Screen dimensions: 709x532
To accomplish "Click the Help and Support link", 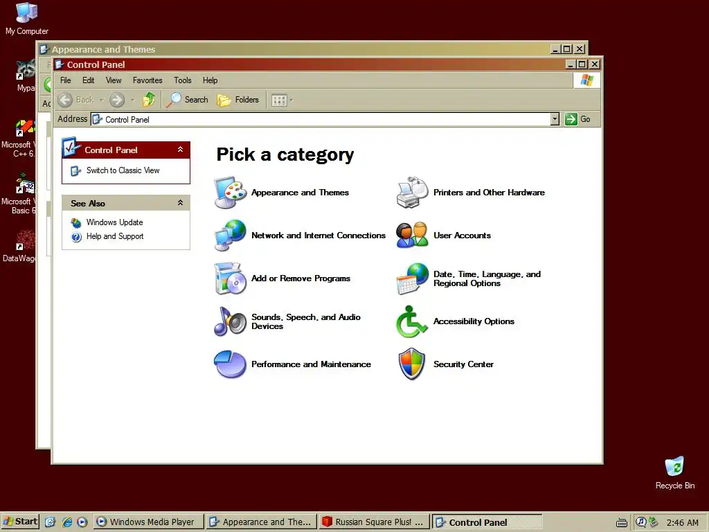I will tap(115, 236).
